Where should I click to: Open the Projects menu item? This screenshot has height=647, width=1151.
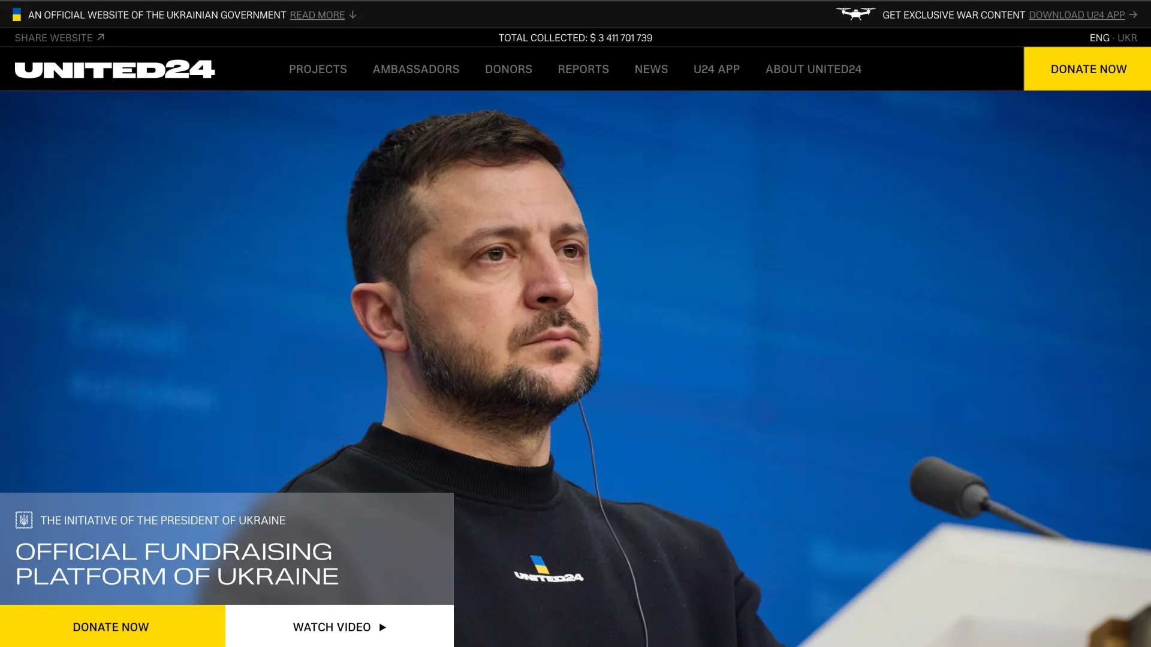pos(318,69)
